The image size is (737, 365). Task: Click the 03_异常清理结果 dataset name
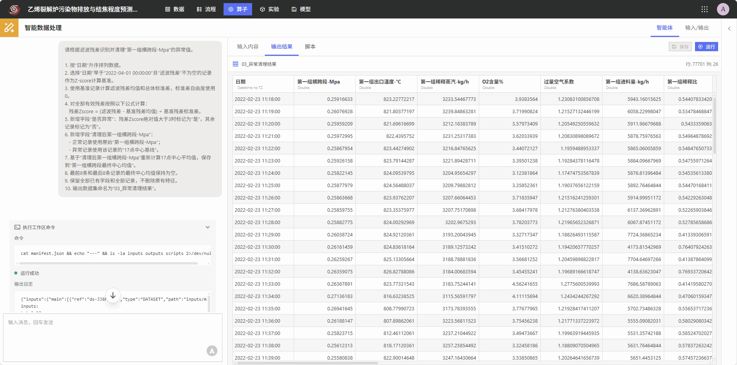click(259, 64)
